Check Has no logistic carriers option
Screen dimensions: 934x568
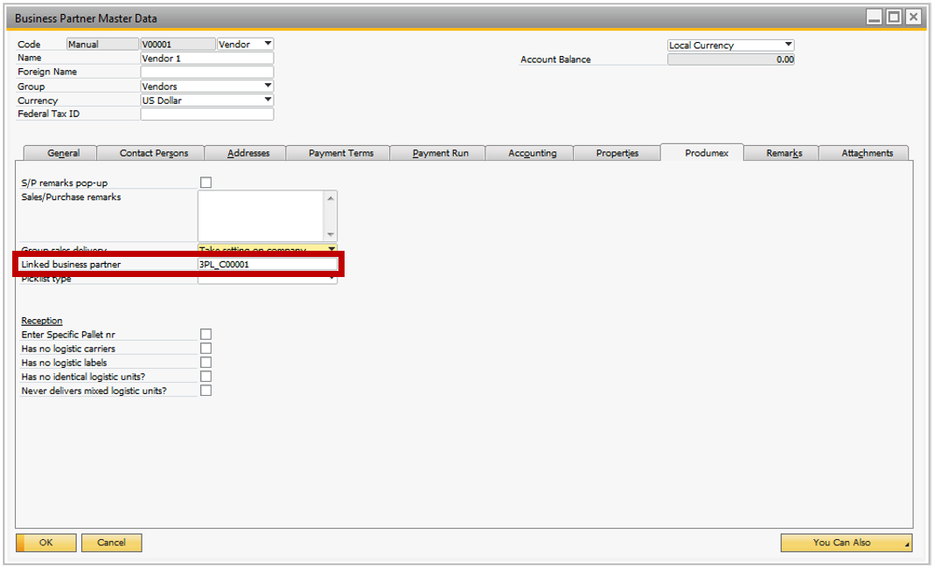click(206, 349)
